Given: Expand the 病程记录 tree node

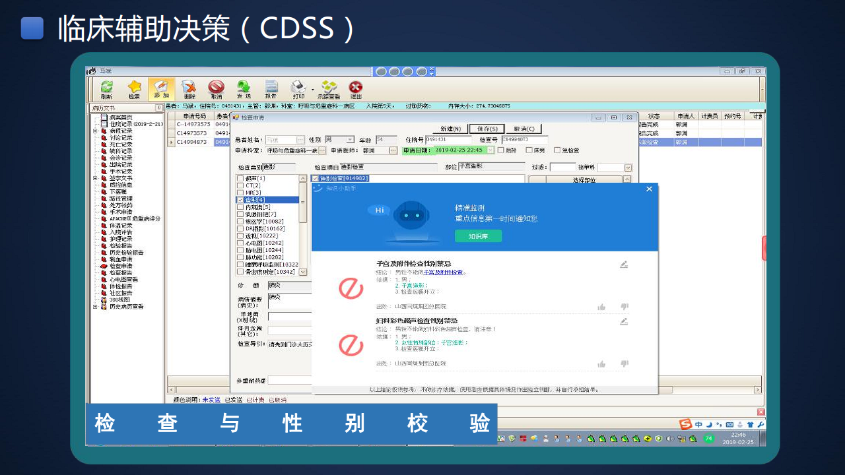Looking at the screenshot, I should coord(96,132).
